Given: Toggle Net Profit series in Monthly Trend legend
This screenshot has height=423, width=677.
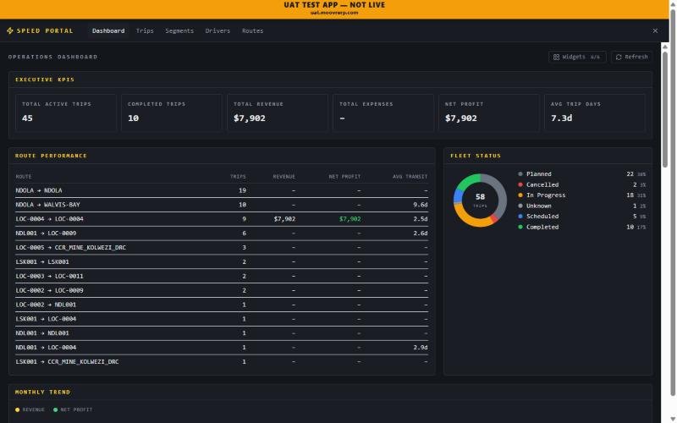Looking at the screenshot, I should coord(73,409).
